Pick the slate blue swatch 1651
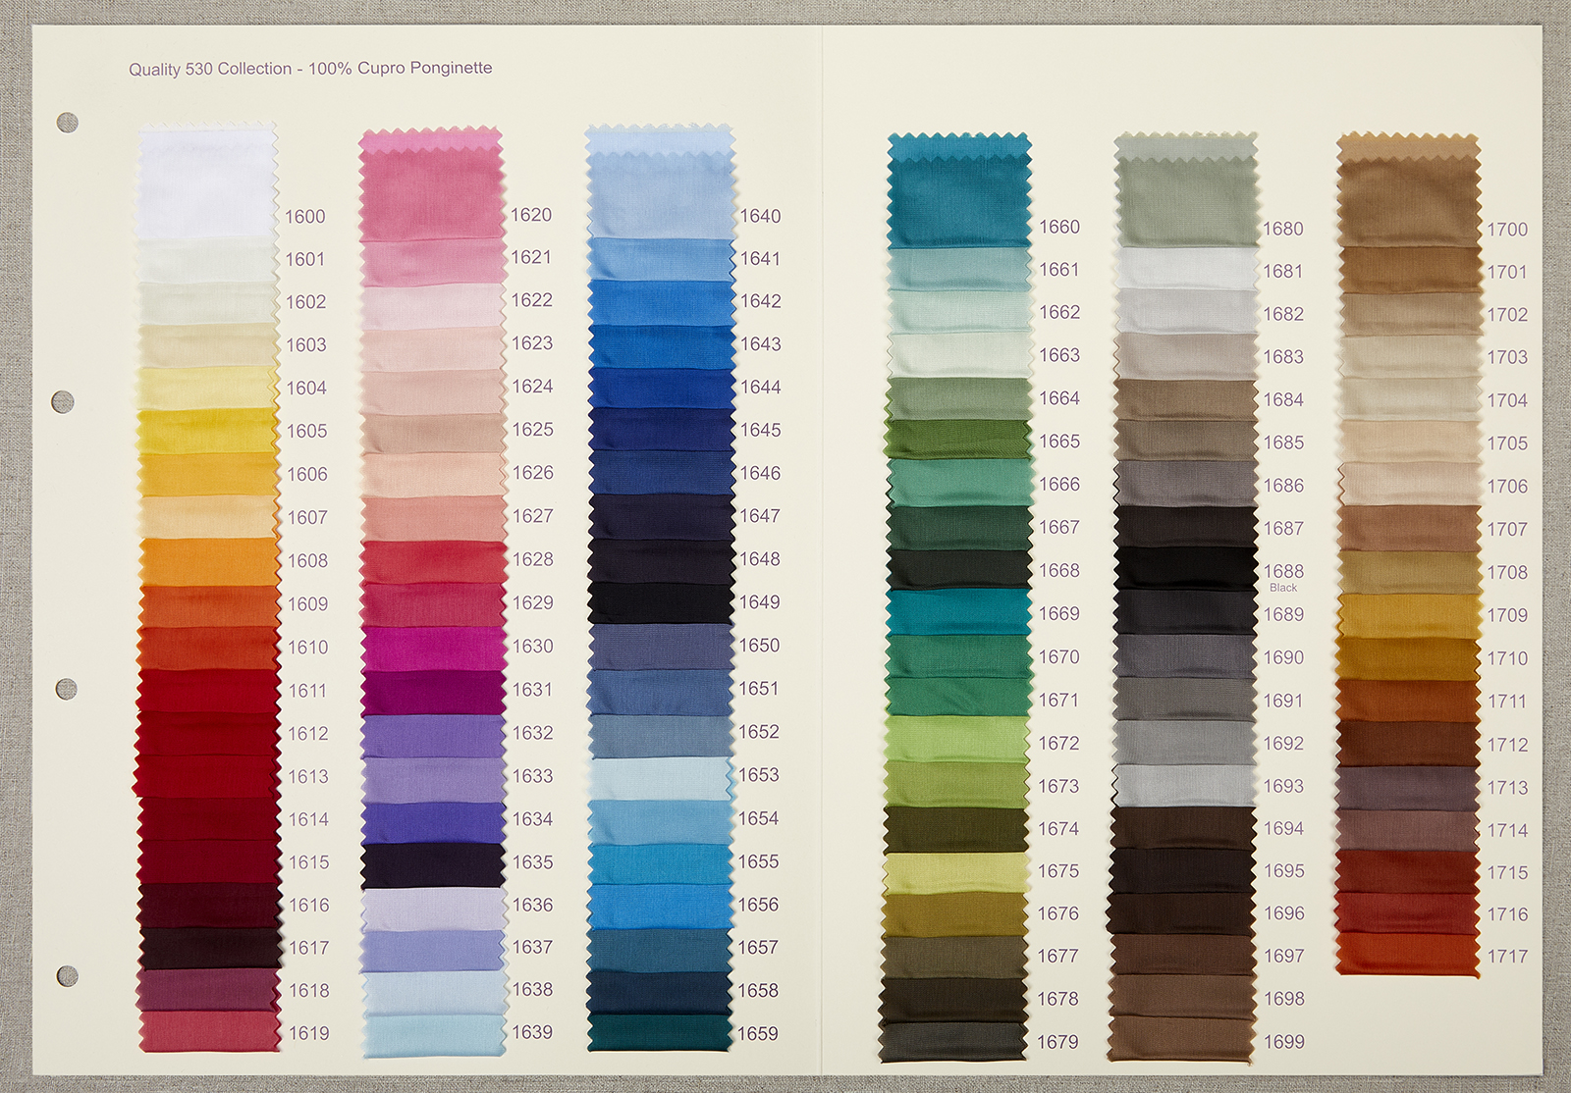This screenshot has height=1093, width=1571. (661, 692)
